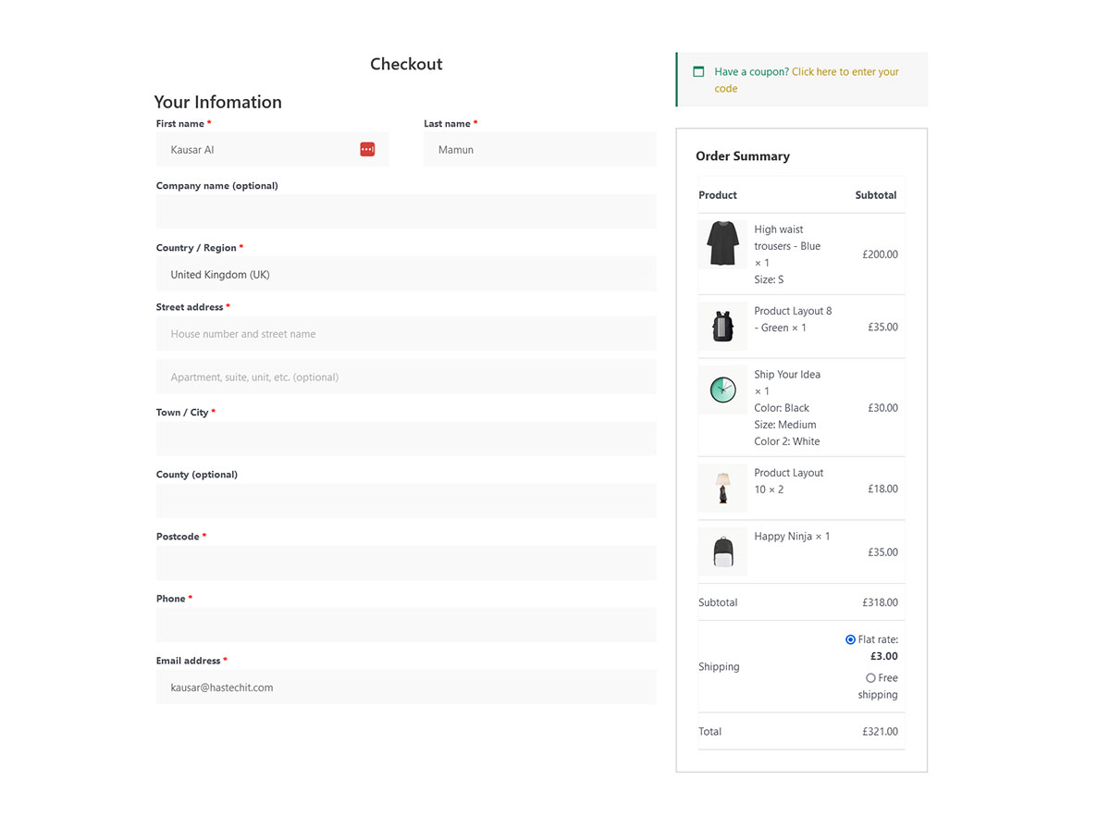Click the Color 2: White attribute text

[x=786, y=441]
